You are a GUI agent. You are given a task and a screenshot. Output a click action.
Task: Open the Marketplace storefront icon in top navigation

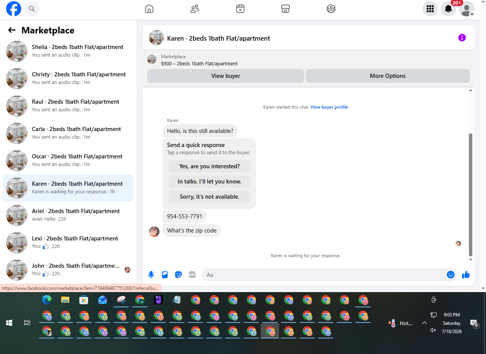(286, 9)
